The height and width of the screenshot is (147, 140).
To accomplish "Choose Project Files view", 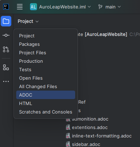I will [45, 53].
